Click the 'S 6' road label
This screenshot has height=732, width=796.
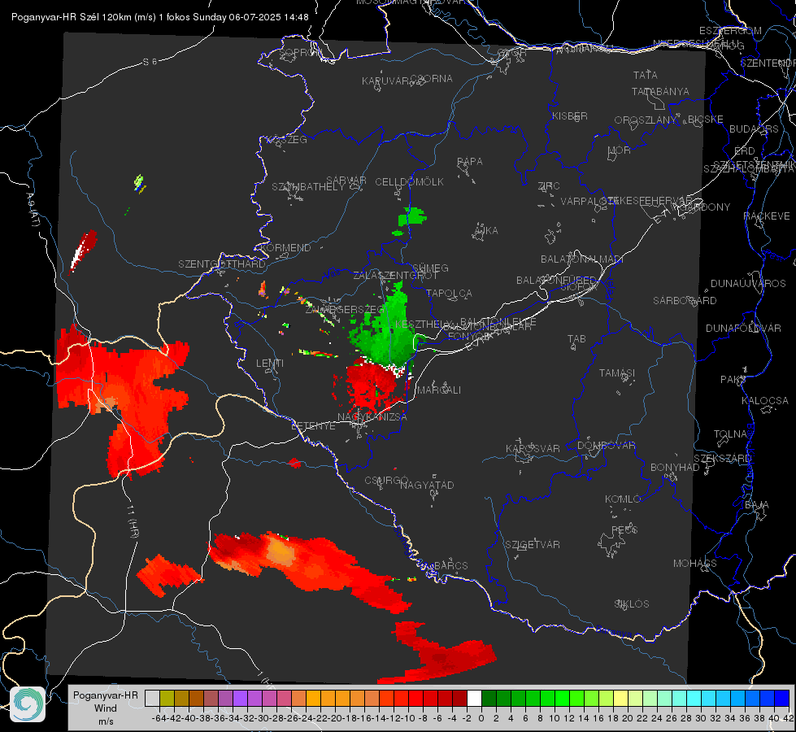[150, 62]
